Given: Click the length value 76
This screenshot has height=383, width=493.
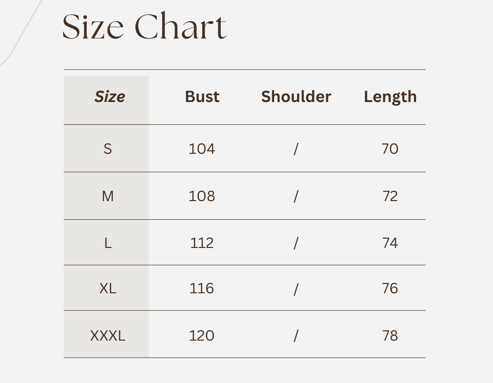Looking at the screenshot, I should tap(390, 288).
